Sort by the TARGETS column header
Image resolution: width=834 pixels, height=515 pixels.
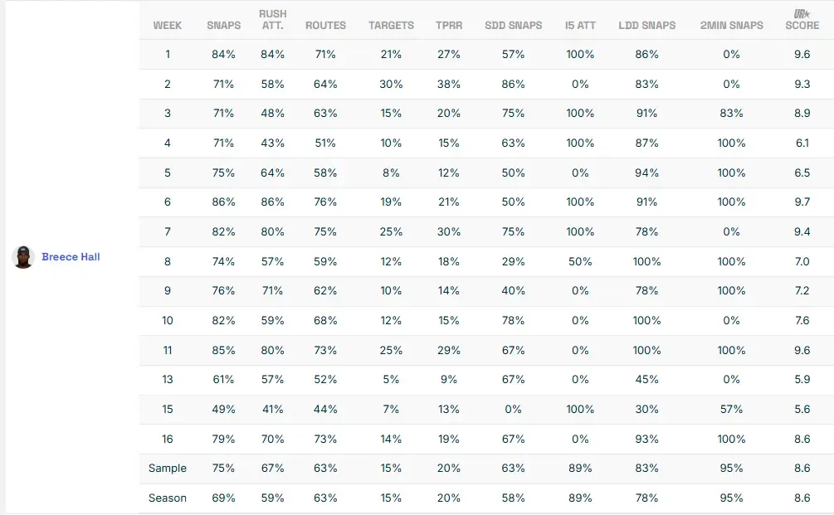point(391,26)
